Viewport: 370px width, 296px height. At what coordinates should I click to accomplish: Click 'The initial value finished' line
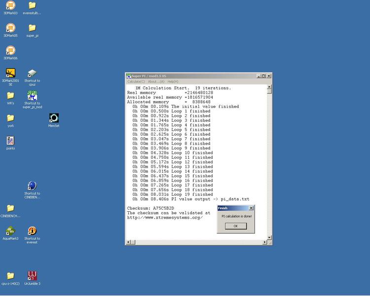coord(185,107)
